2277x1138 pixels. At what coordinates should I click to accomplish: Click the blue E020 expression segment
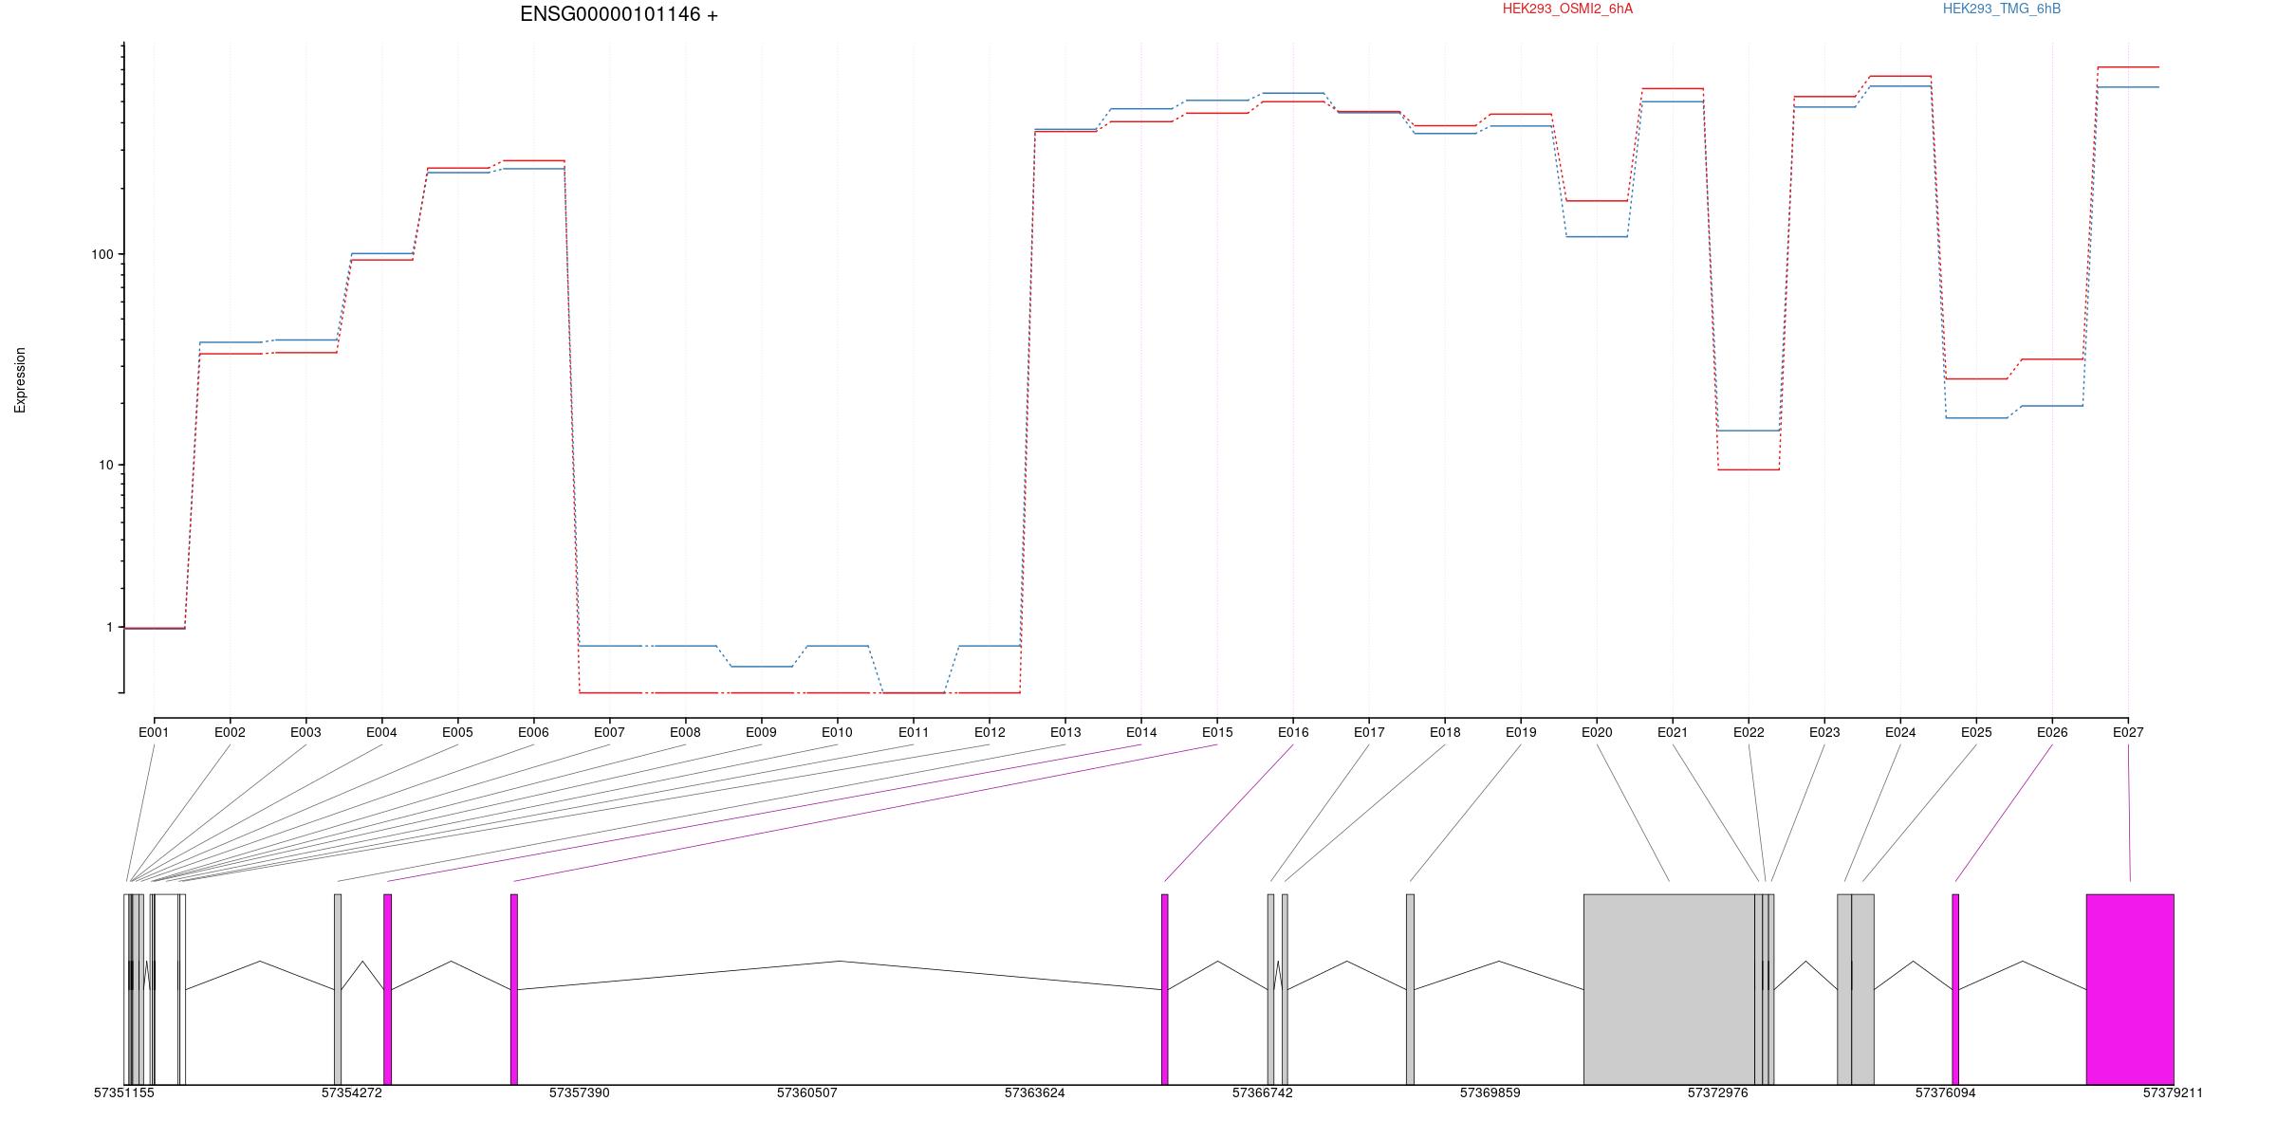pos(1597,236)
